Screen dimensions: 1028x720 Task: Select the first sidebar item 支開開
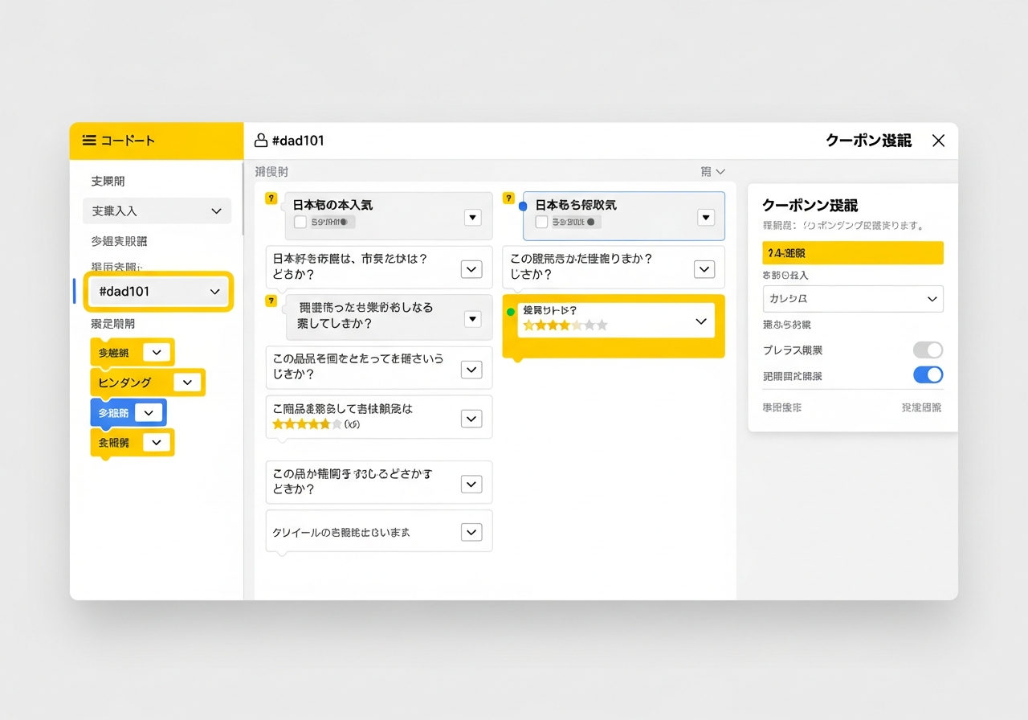pos(108,182)
